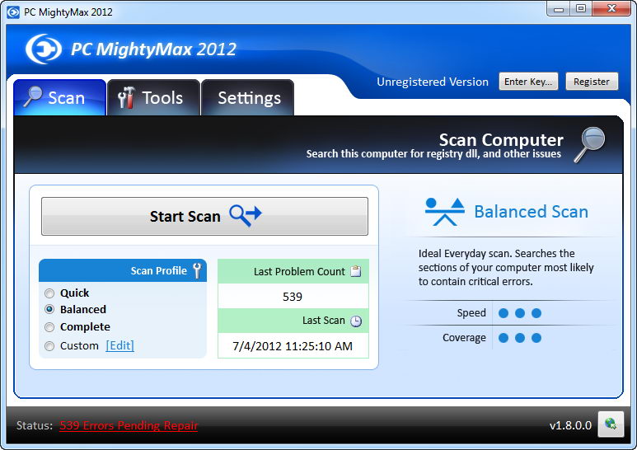Click the Scan Computer heading
This screenshot has width=637, height=450.
click(x=501, y=140)
